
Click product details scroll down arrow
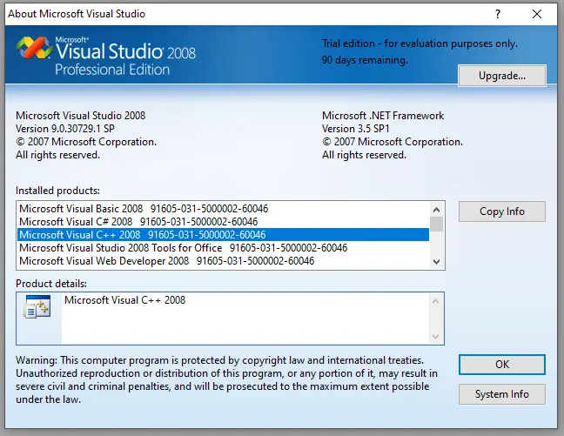pyautogui.click(x=435, y=337)
